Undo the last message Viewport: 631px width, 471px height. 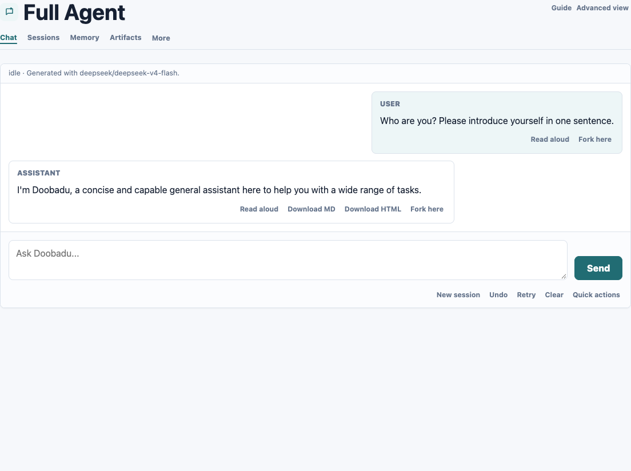tap(498, 295)
